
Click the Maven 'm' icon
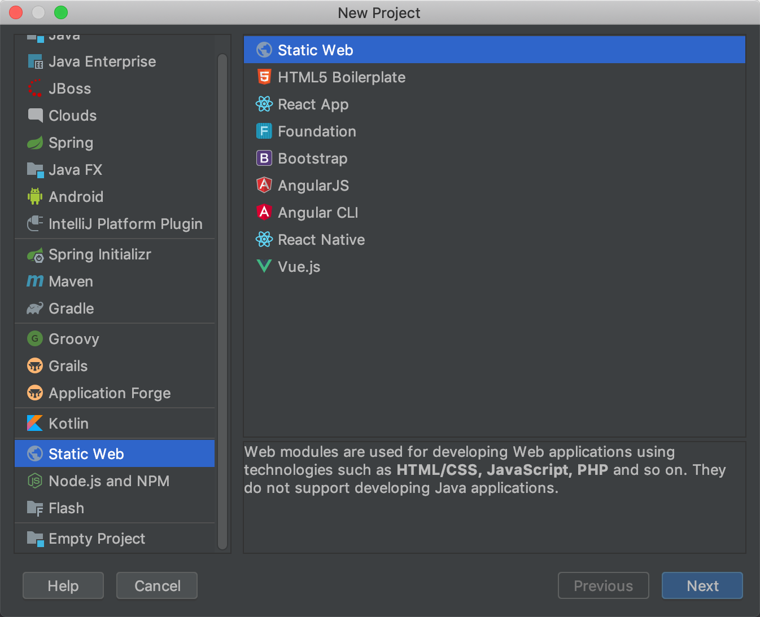pos(35,281)
